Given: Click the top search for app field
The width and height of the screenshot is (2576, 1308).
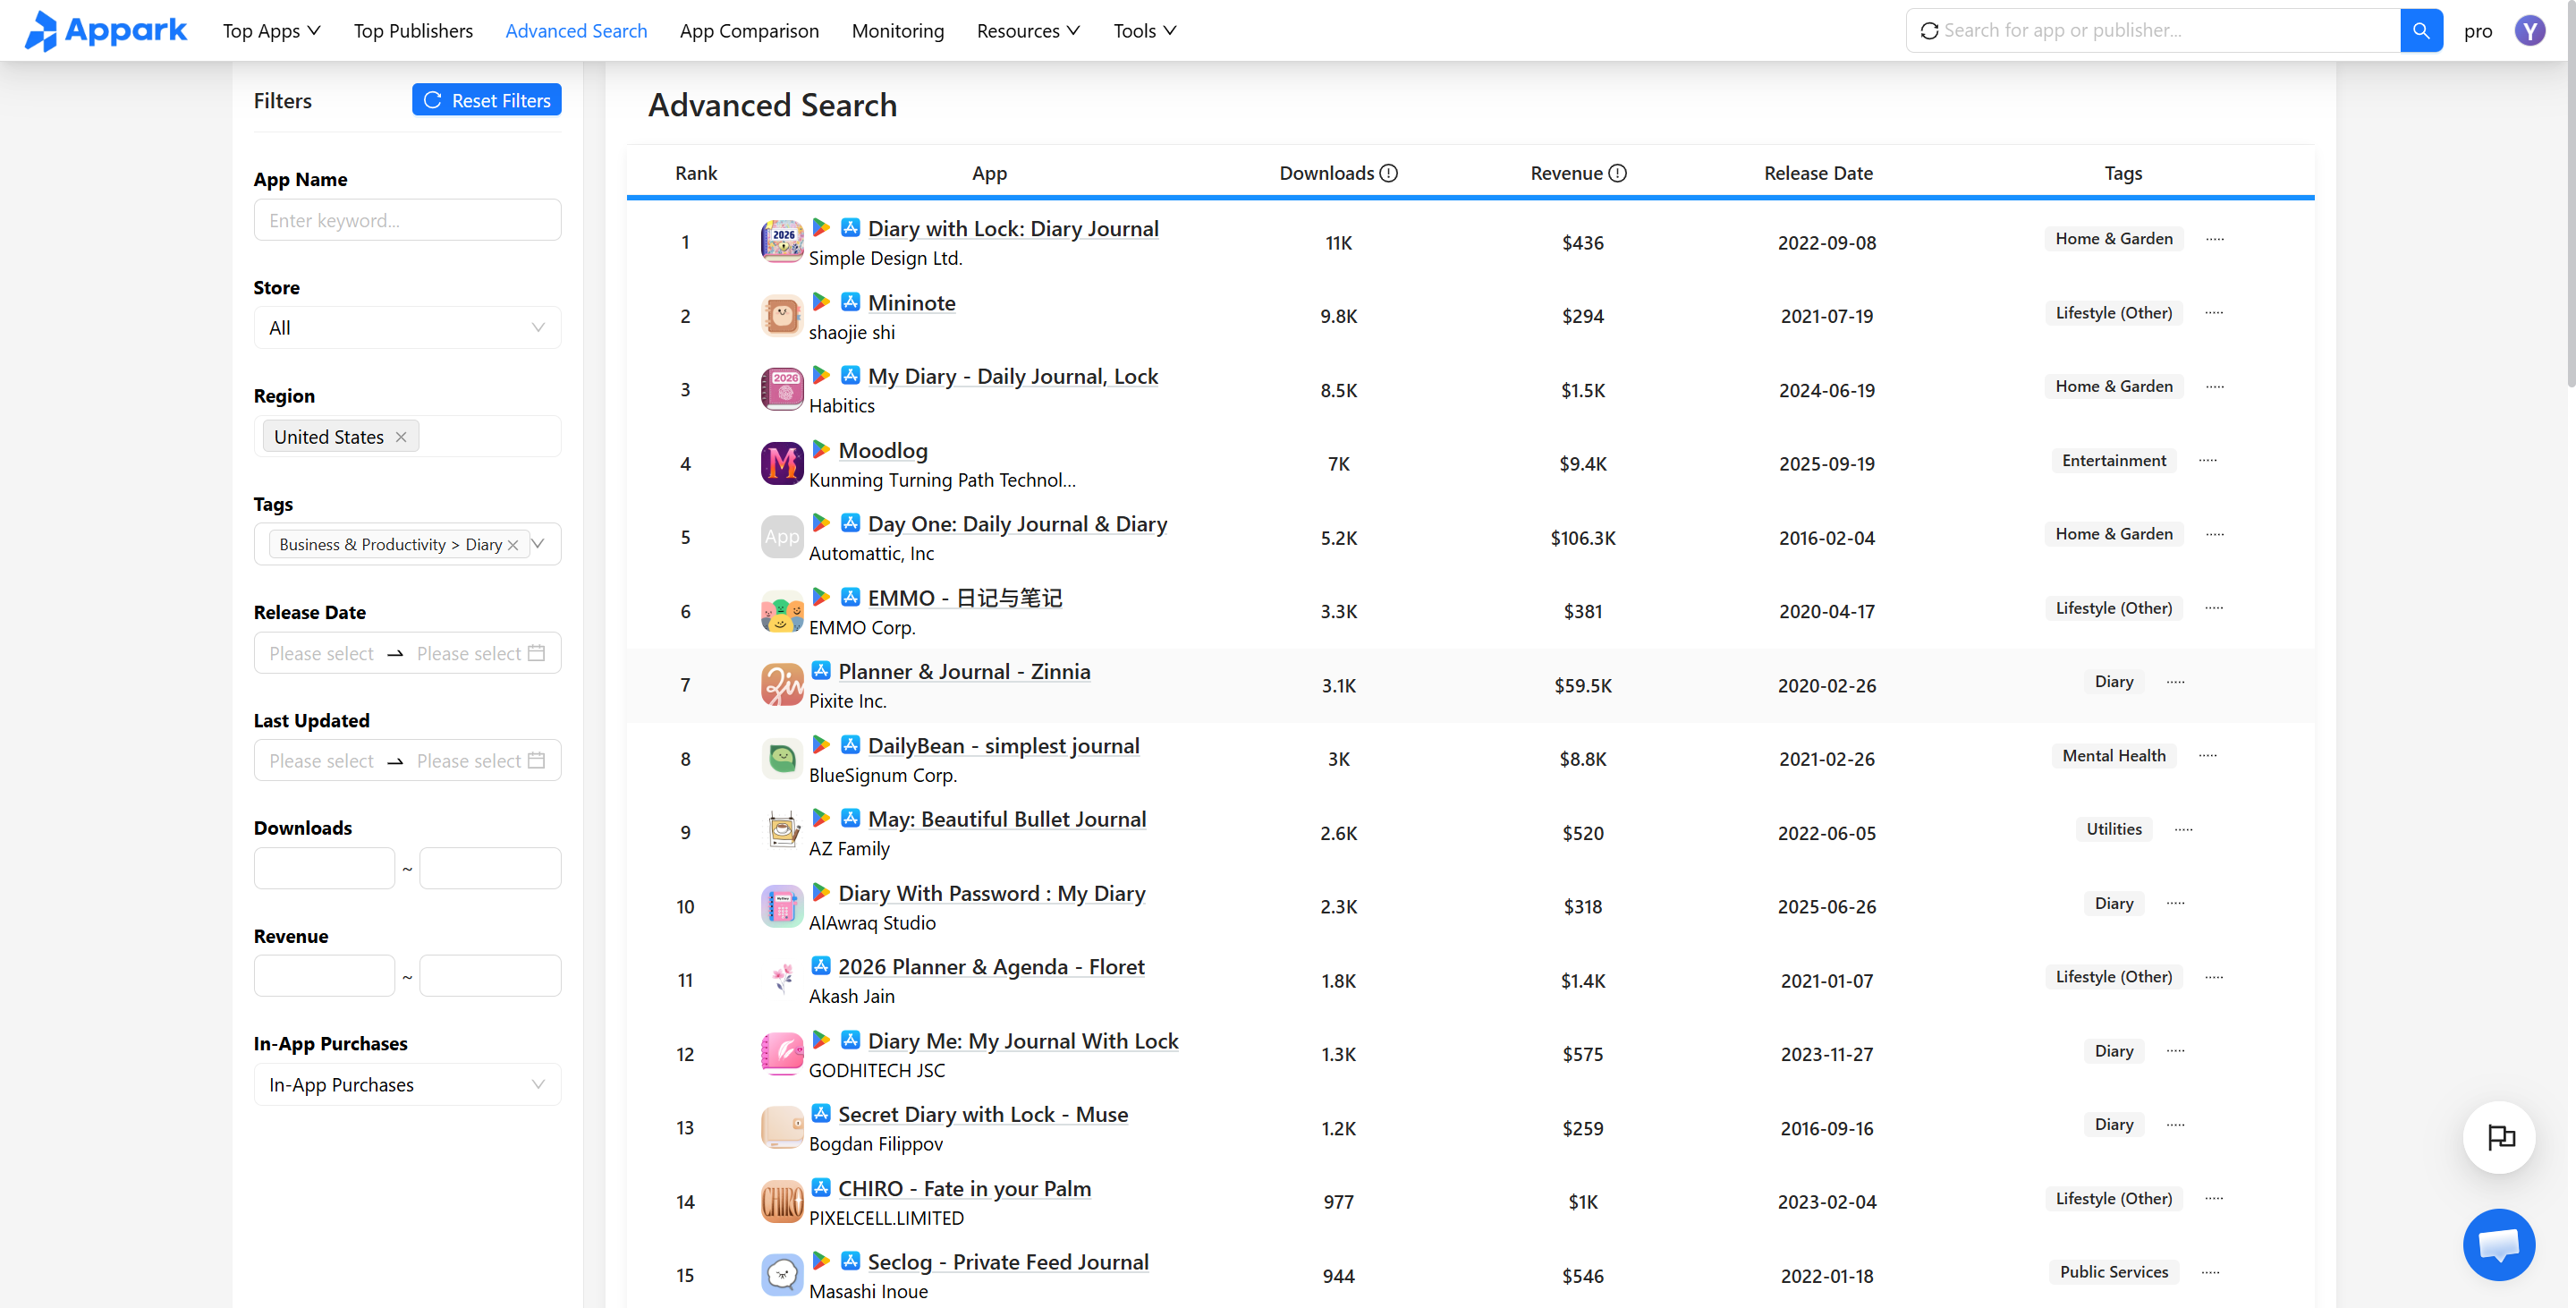Looking at the screenshot, I should [x=2153, y=30].
